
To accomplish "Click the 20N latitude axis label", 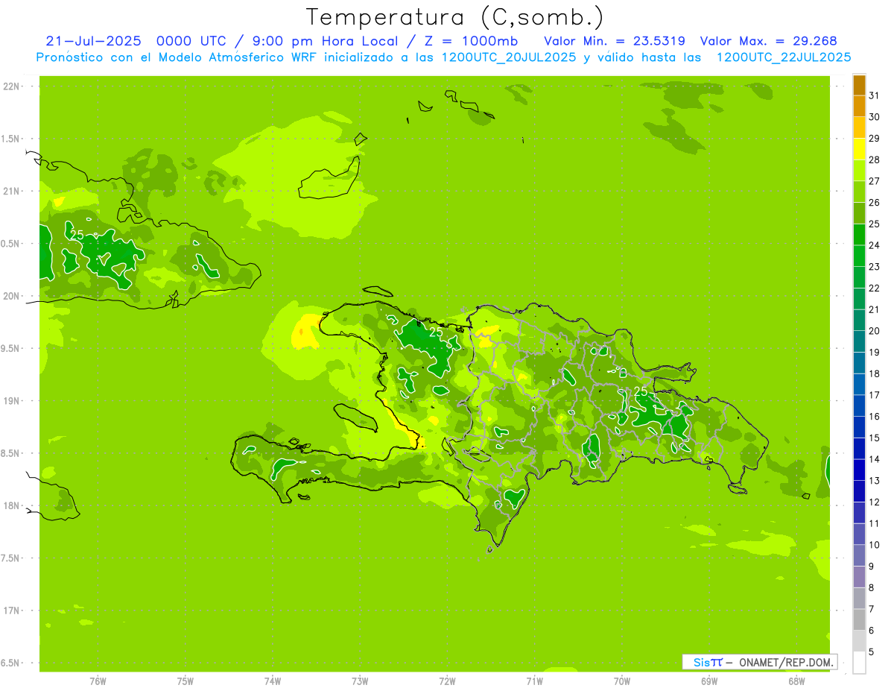I will click(x=12, y=296).
